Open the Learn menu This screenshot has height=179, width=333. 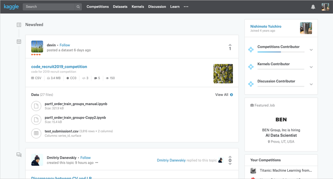(x=175, y=7)
